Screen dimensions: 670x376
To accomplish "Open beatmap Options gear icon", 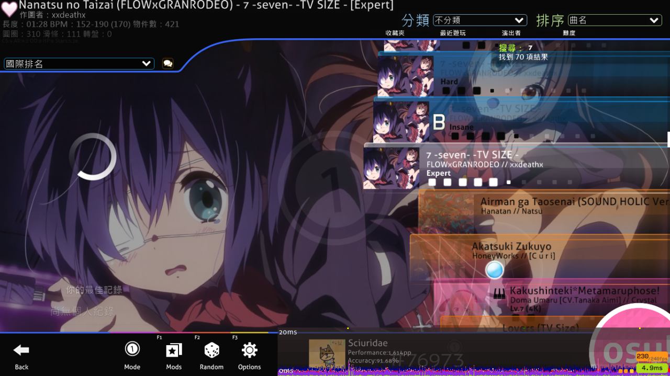I will point(250,356).
